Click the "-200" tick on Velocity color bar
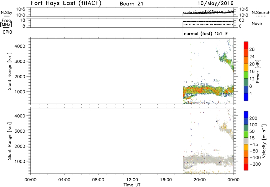 [255, 164]
